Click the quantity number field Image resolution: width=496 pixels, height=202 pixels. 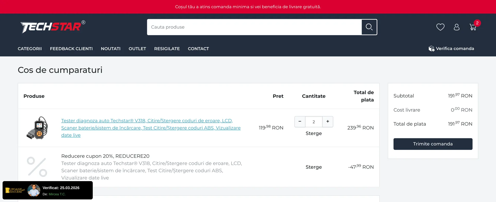pos(314,122)
